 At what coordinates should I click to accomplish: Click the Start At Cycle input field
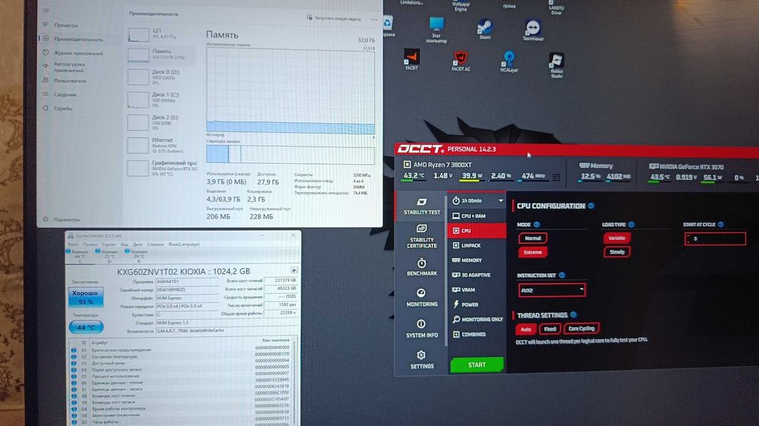pyautogui.click(x=715, y=238)
